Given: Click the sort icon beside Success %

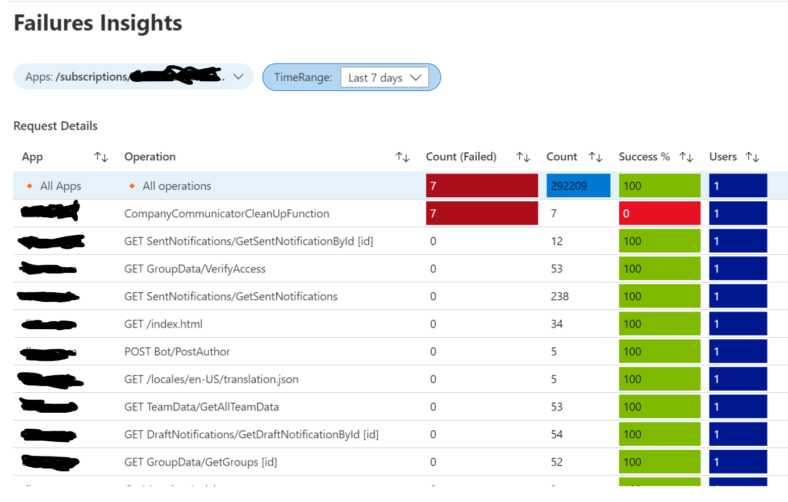Looking at the screenshot, I should (x=687, y=157).
